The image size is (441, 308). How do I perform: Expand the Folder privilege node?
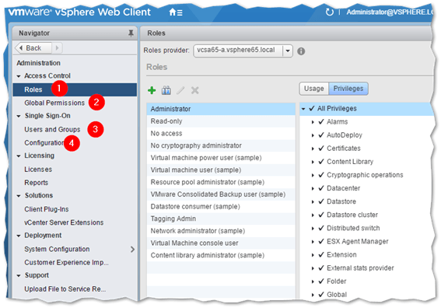[x=313, y=282]
